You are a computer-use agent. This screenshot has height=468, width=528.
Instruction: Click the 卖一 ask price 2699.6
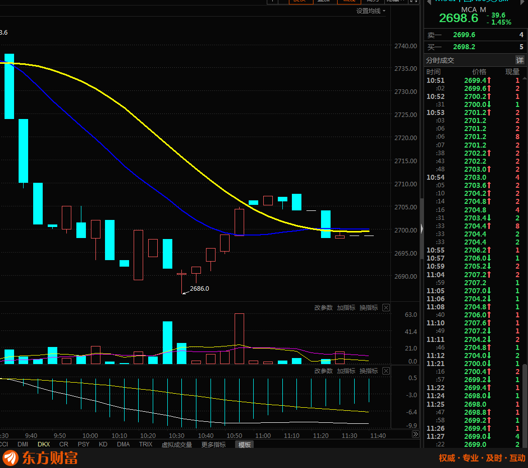point(464,35)
